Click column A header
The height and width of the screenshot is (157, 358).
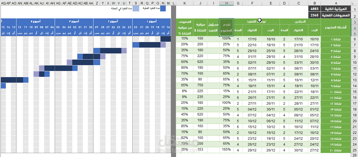336,3
